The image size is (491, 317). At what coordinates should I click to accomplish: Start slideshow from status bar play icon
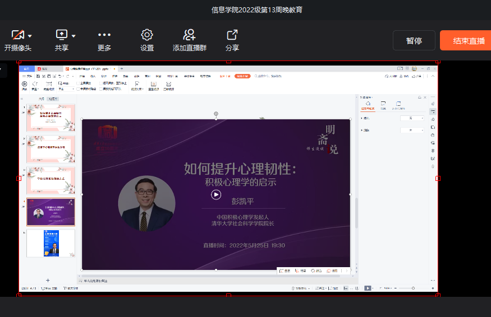(368, 288)
